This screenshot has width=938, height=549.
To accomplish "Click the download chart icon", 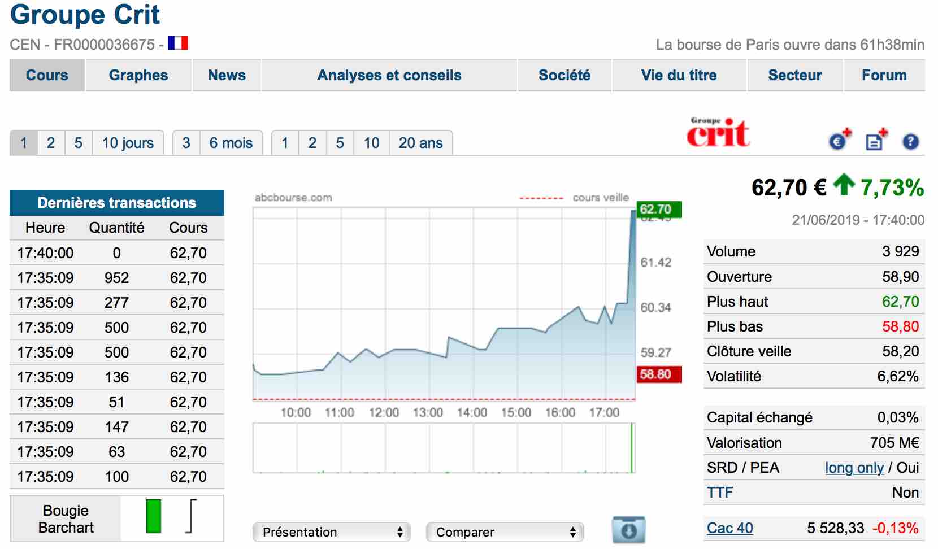I will tap(628, 530).
